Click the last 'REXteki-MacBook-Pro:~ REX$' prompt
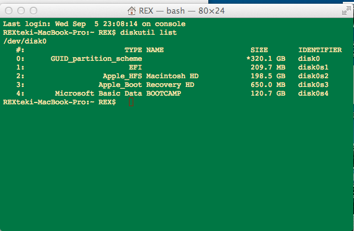Viewport: 354px width, 231px height. click(60, 102)
